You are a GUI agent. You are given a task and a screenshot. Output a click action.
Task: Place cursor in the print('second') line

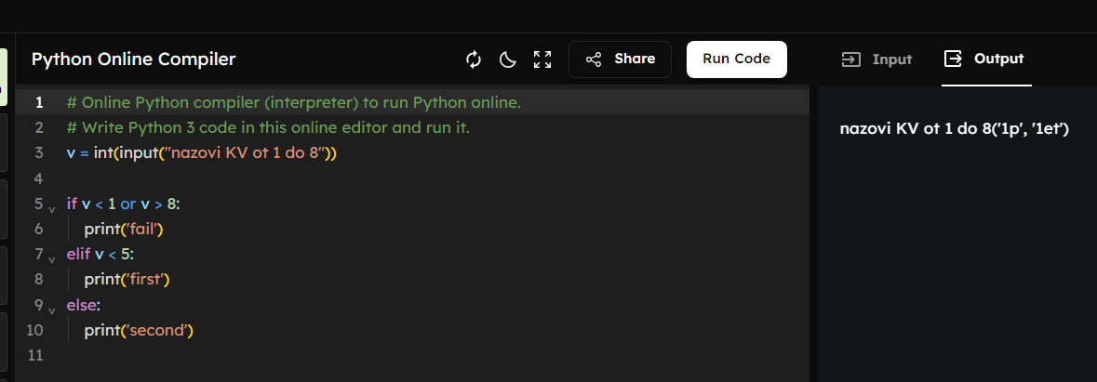pos(138,330)
